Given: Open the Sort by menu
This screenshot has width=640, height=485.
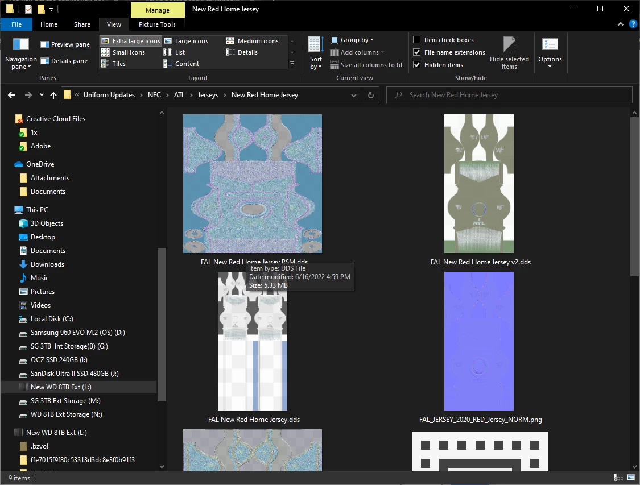Looking at the screenshot, I should pos(316,53).
